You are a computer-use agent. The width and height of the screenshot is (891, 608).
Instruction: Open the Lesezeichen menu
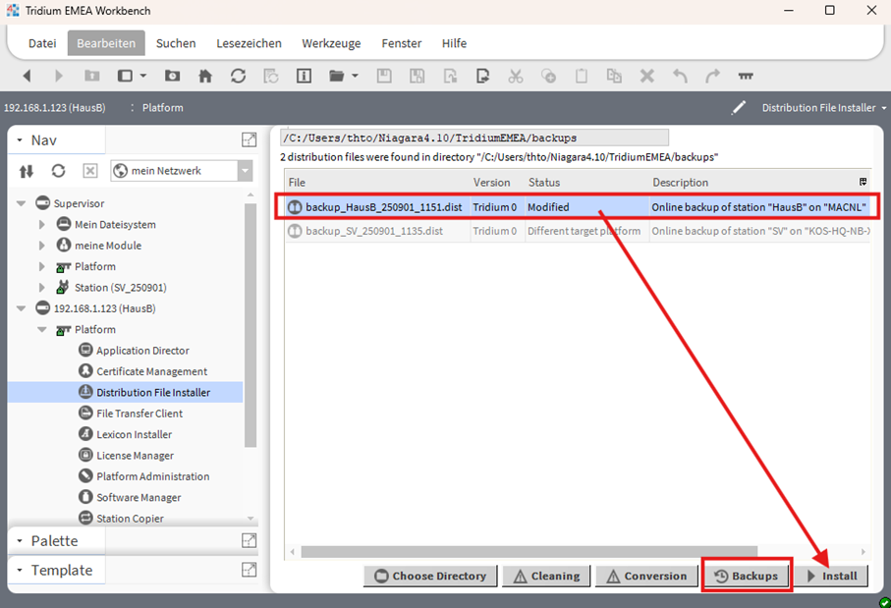pos(249,43)
